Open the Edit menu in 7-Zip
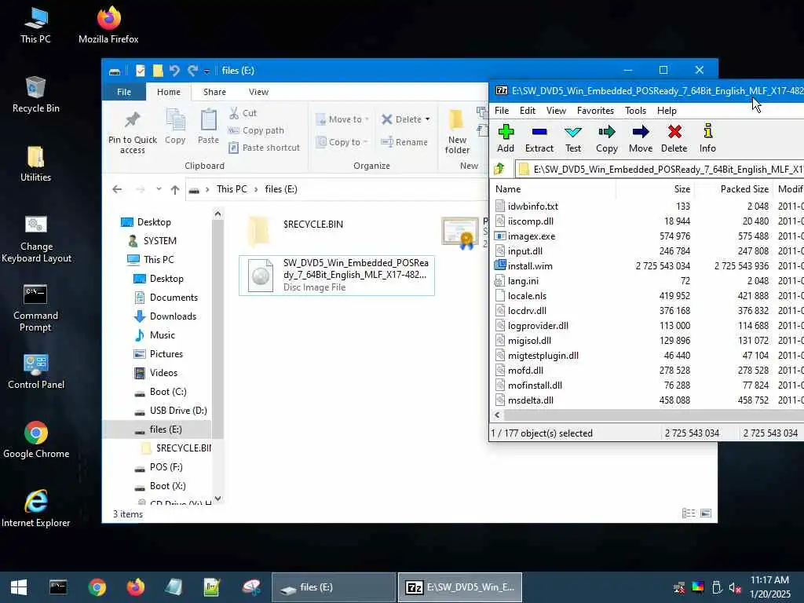 coord(527,110)
